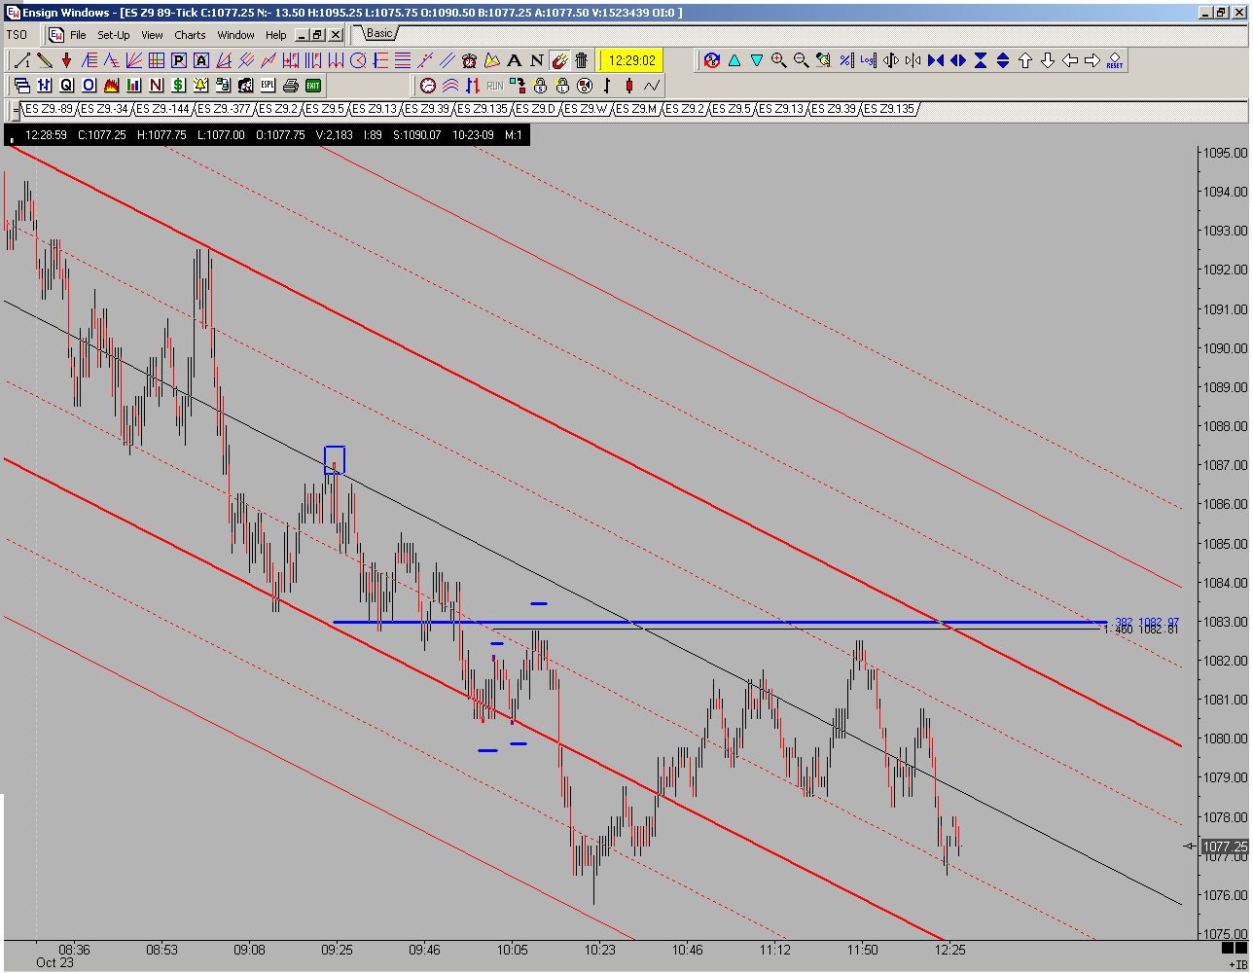Click the green EXIT icon
The width and height of the screenshot is (1253, 973).
pos(313,85)
